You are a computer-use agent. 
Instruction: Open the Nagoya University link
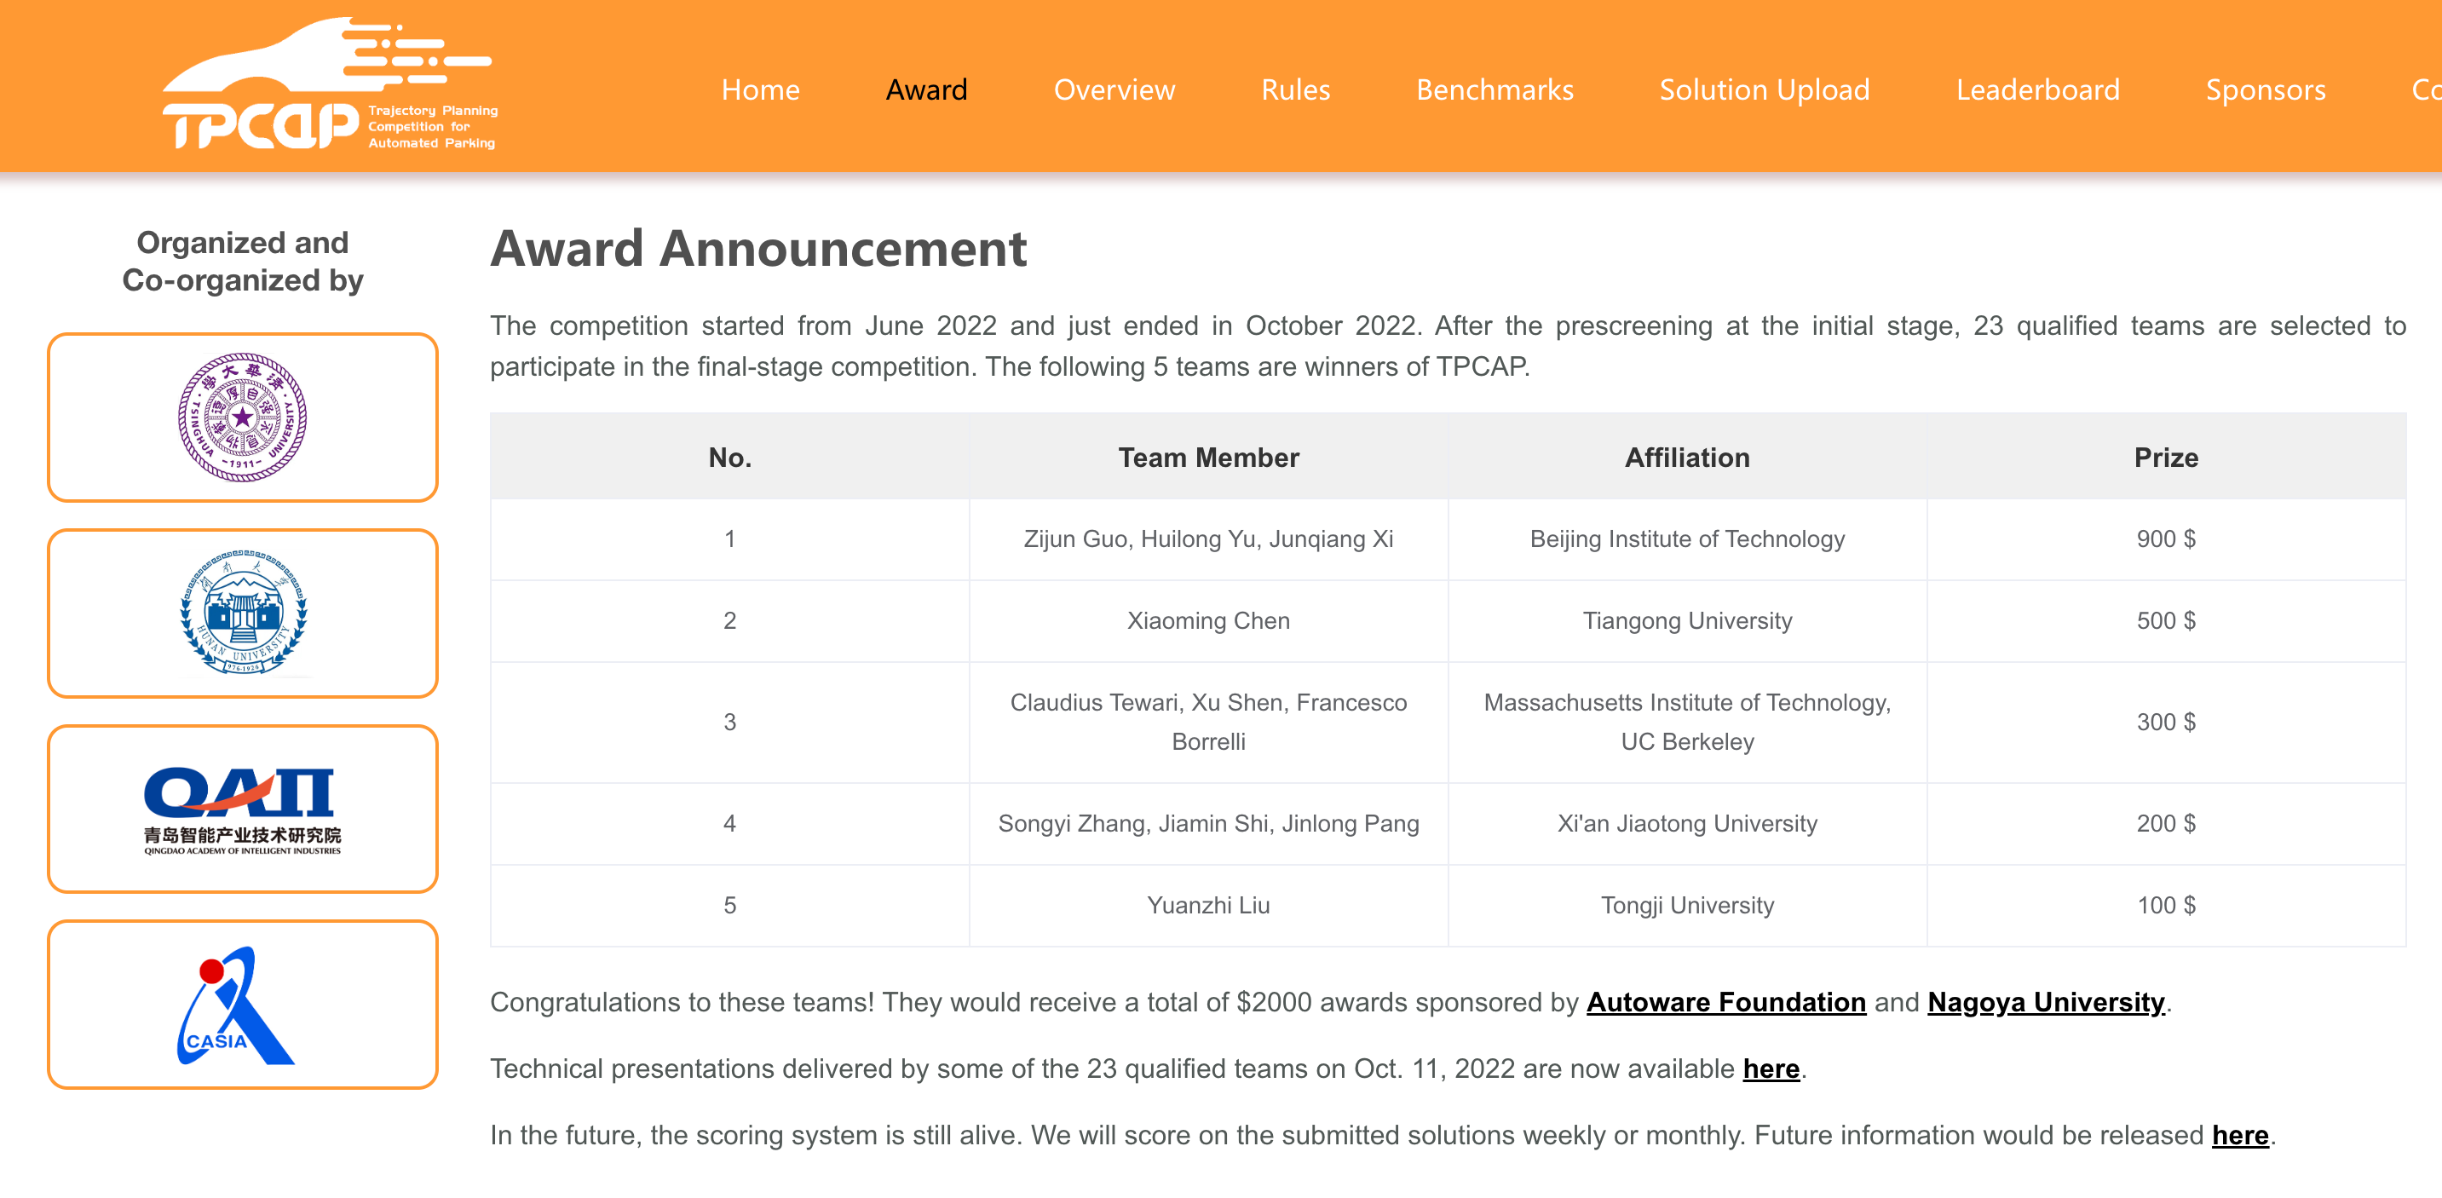pos(2046,1002)
